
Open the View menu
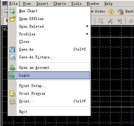coord(27,4)
